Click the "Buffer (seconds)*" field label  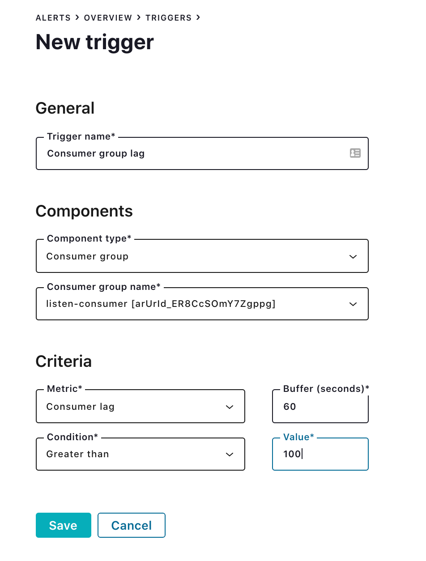pos(326,389)
